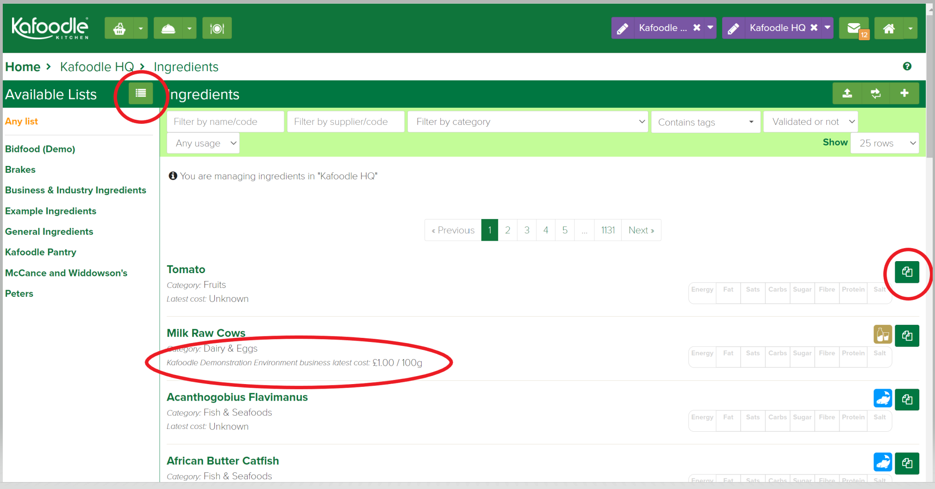
Task: Click Energy nutrition cell for Tomato
Action: [x=702, y=293]
